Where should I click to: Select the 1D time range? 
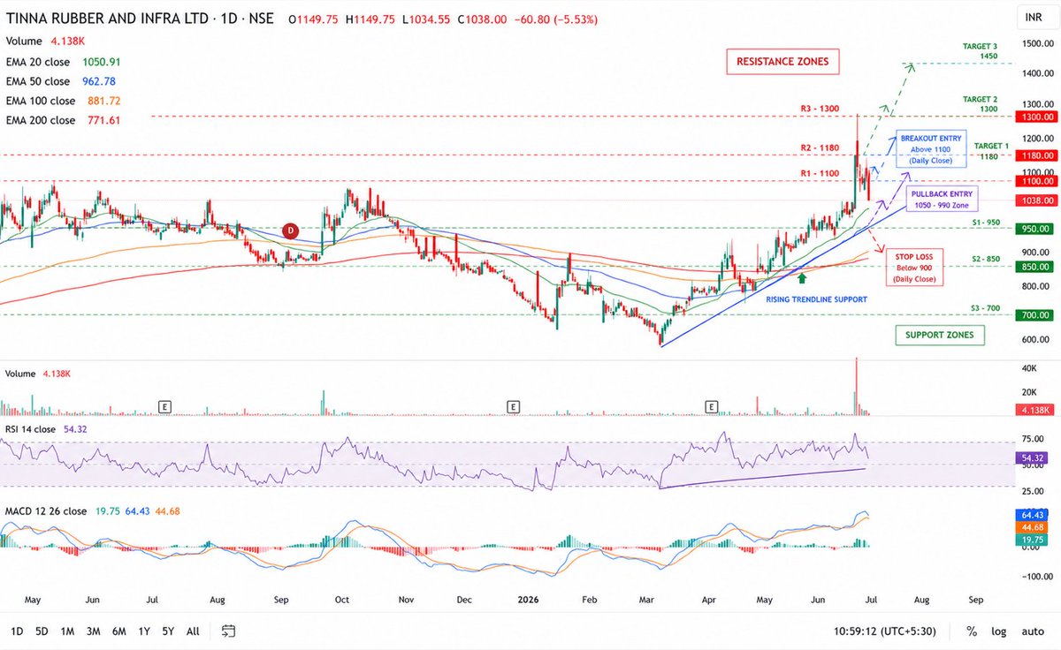click(x=17, y=631)
